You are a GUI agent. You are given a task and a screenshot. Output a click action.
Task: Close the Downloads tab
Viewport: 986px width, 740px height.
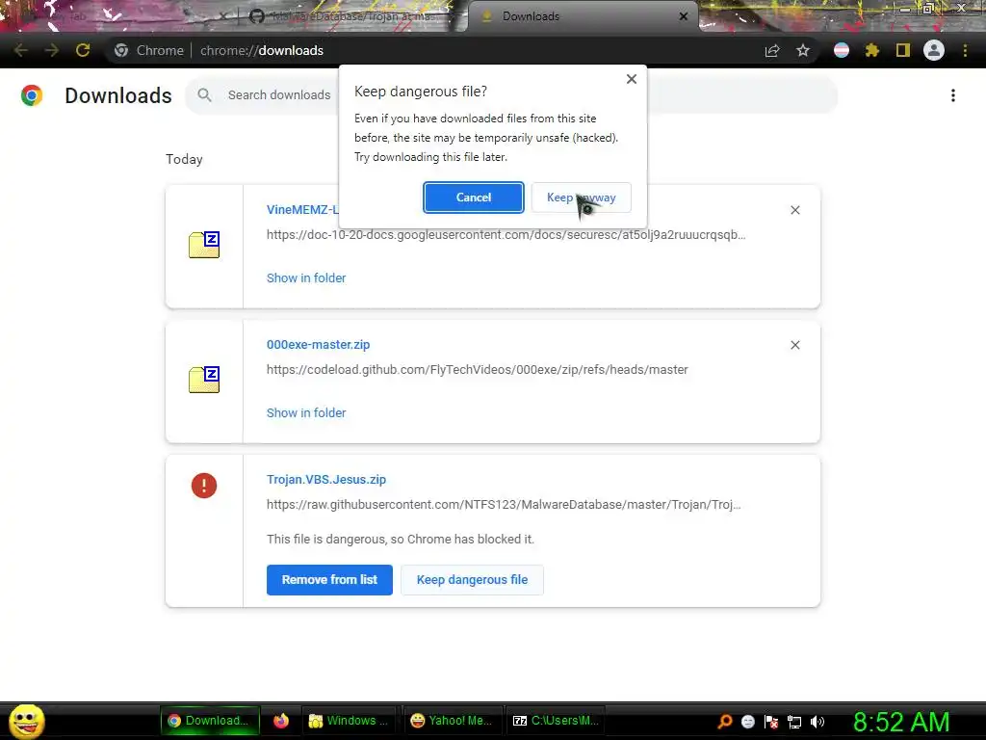click(x=684, y=16)
